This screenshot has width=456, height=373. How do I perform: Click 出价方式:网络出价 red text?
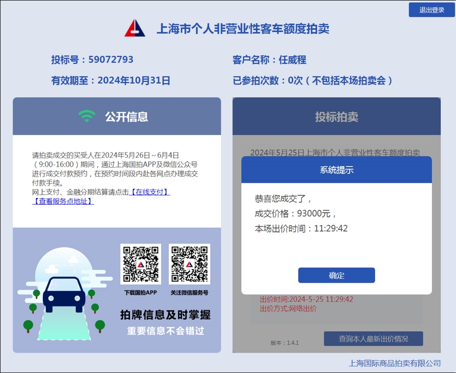[288, 308]
